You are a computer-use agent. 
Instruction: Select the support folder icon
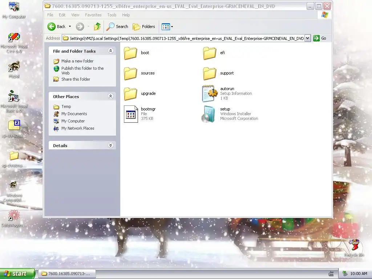pyautogui.click(x=210, y=73)
